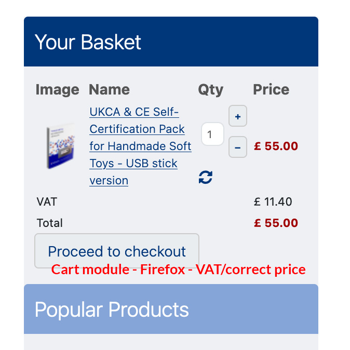This screenshot has height=350, width=350.
Task: Click the Image column header
Action: point(57,89)
